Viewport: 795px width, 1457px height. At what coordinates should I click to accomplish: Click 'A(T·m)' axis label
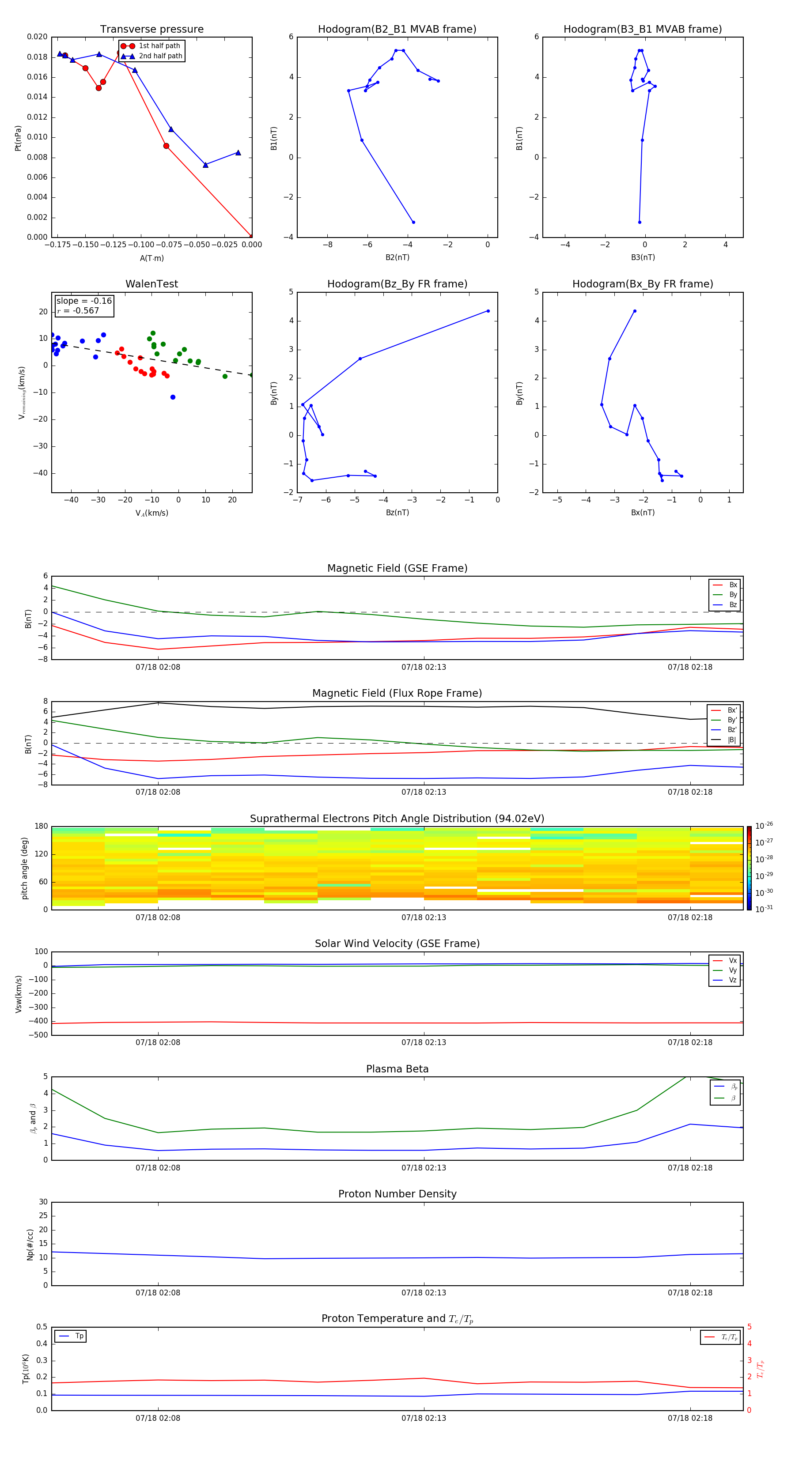pyautogui.click(x=151, y=258)
